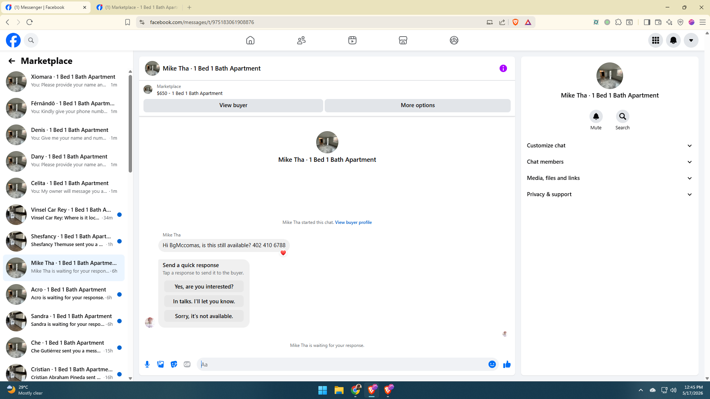This screenshot has width=710, height=399.
Task: Open the Facebook menu grid icon
Action: tap(656, 40)
